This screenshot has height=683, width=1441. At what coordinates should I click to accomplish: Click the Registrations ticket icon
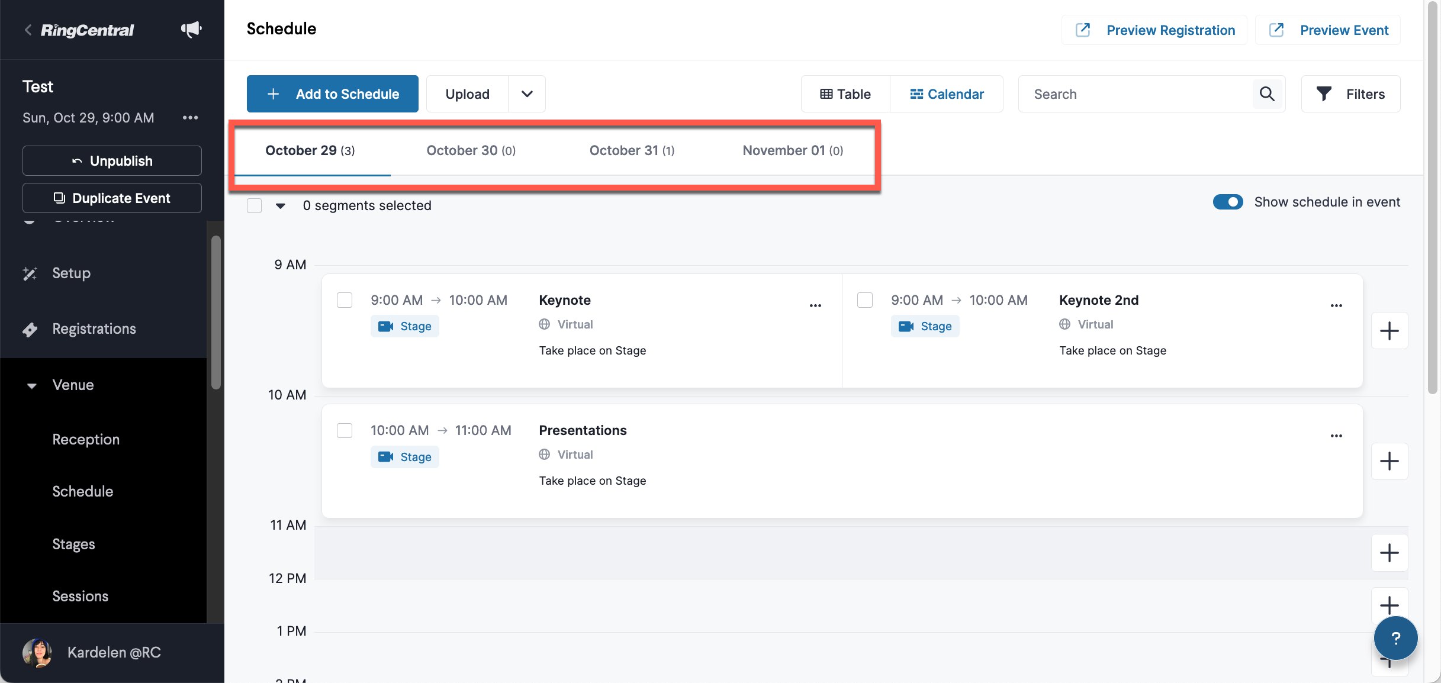(30, 329)
